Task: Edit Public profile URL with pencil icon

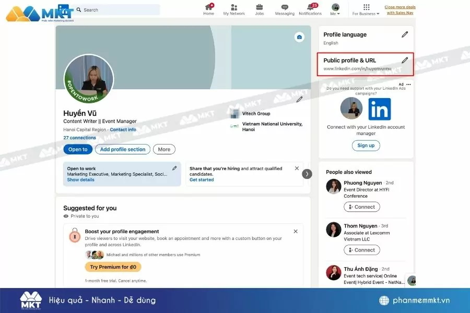Action: pyautogui.click(x=405, y=60)
